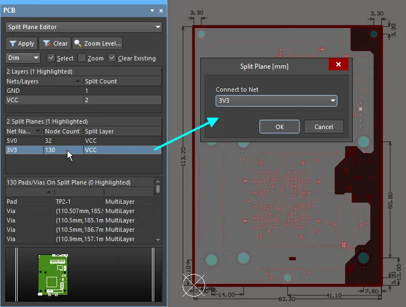Click OK in Split Plane dialog
This screenshot has height=307, width=406.
279,127
